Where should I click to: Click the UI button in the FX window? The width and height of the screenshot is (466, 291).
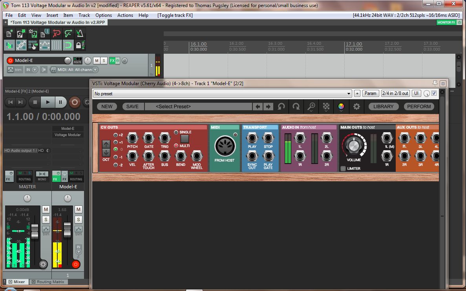click(417, 93)
